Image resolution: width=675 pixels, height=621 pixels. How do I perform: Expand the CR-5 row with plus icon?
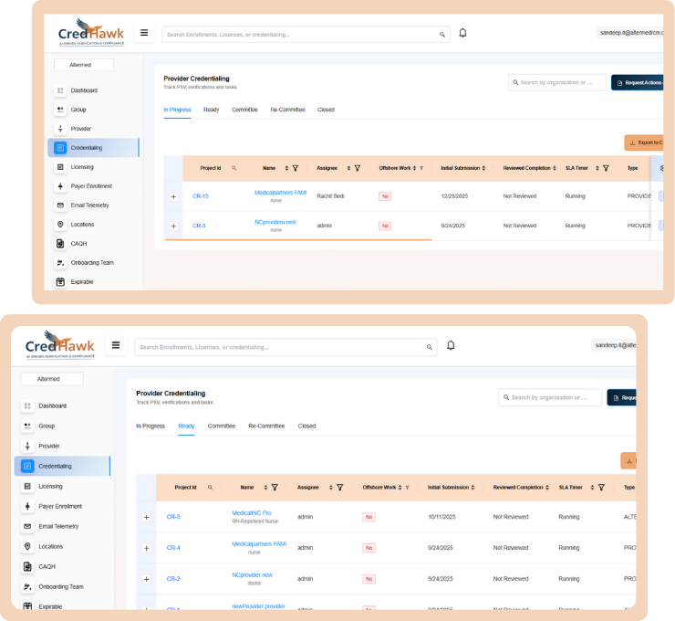coord(146,517)
